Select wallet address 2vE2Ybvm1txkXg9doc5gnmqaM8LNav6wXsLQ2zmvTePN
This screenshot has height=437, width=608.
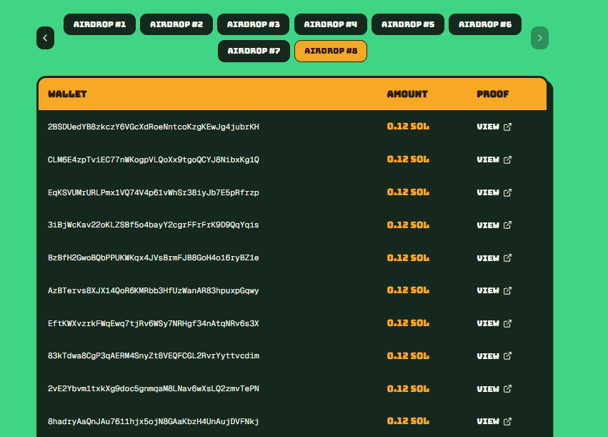[x=154, y=389]
